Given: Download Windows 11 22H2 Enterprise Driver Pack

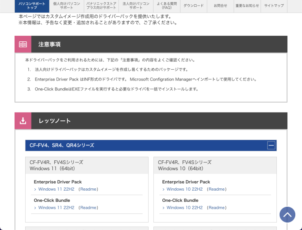Looking at the screenshot, I should (x=56, y=189).
